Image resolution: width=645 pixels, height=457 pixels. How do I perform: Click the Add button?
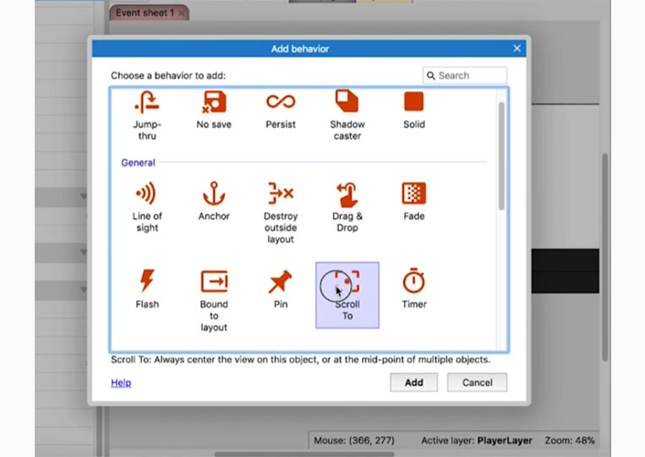pos(414,383)
